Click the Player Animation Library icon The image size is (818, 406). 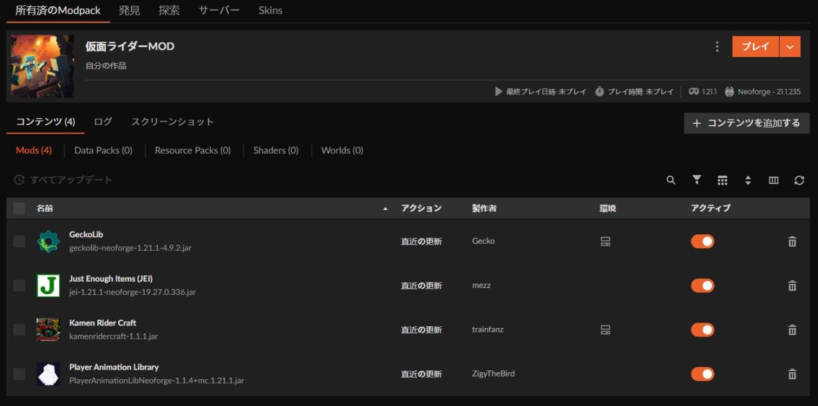48,374
